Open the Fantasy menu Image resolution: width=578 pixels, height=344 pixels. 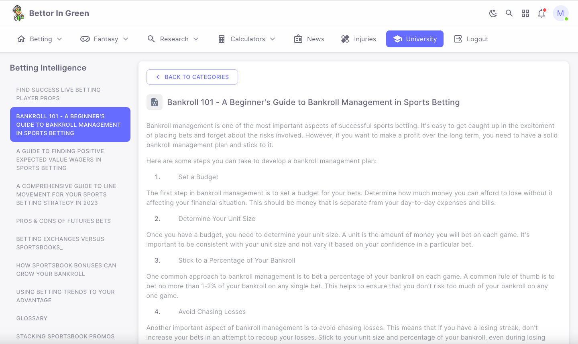coord(104,39)
